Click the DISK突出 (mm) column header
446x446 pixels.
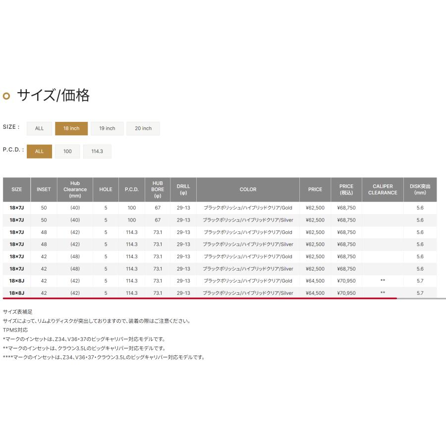pos(420,189)
